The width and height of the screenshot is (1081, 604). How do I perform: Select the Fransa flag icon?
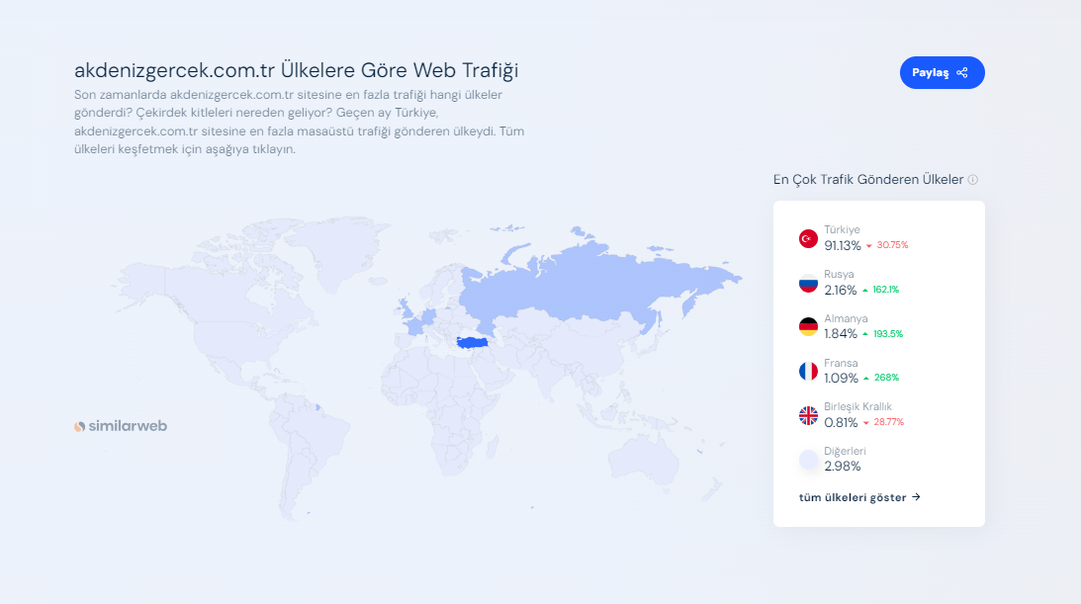pos(808,371)
